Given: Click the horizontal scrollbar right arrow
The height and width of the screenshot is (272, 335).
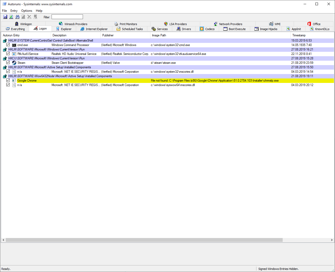Looking at the screenshot, I should tap(332, 240).
